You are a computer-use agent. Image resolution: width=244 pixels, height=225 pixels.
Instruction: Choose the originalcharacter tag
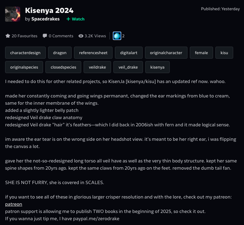[166, 53]
